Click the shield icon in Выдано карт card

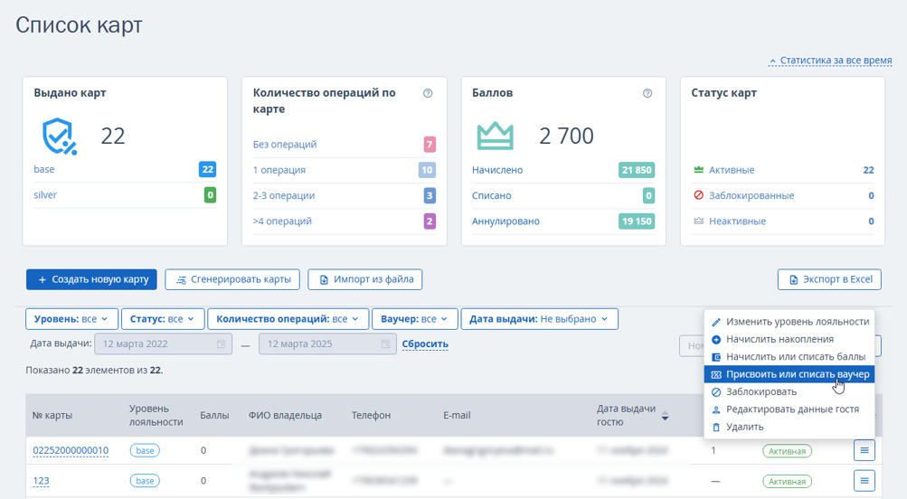click(x=59, y=137)
